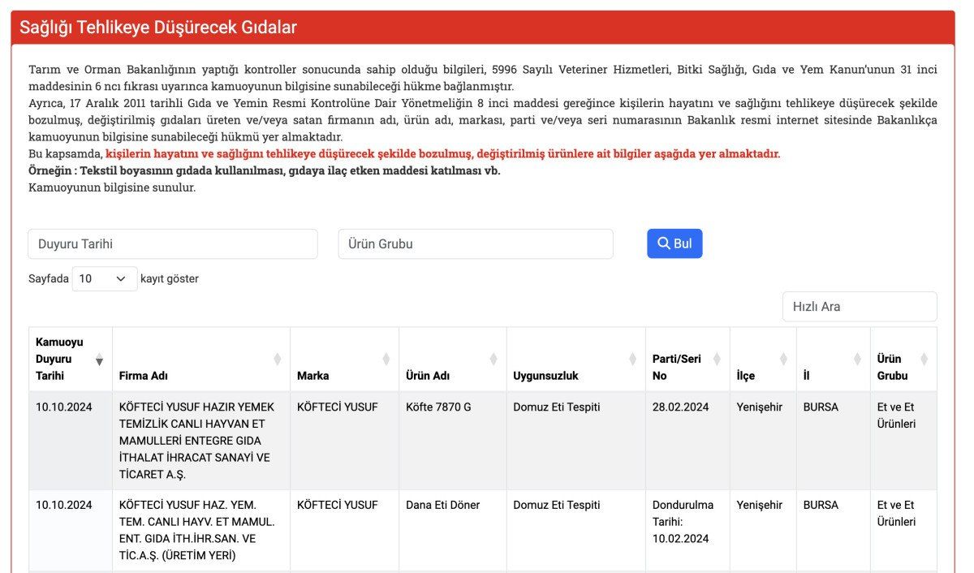Screen dimensions: 974x573
Task: Click the Marka column sort icon
Action: pos(386,360)
